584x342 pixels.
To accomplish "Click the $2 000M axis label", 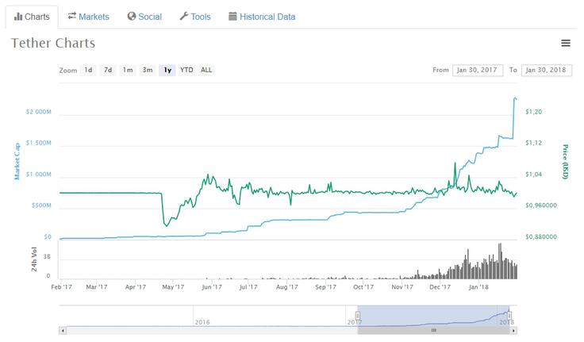I will pos(39,112).
